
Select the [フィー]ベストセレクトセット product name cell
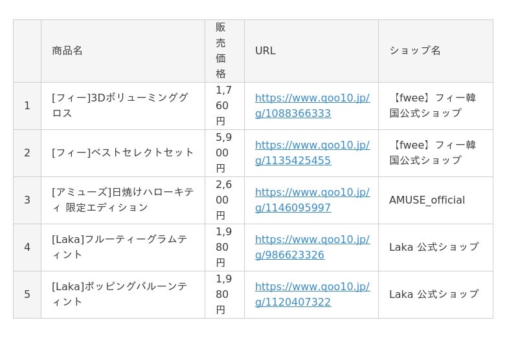pyautogui.click(x=123, y=153)
